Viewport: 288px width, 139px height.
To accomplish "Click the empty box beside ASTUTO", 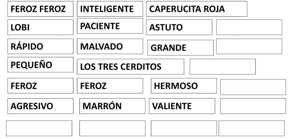I will click(x=249, y=27).
